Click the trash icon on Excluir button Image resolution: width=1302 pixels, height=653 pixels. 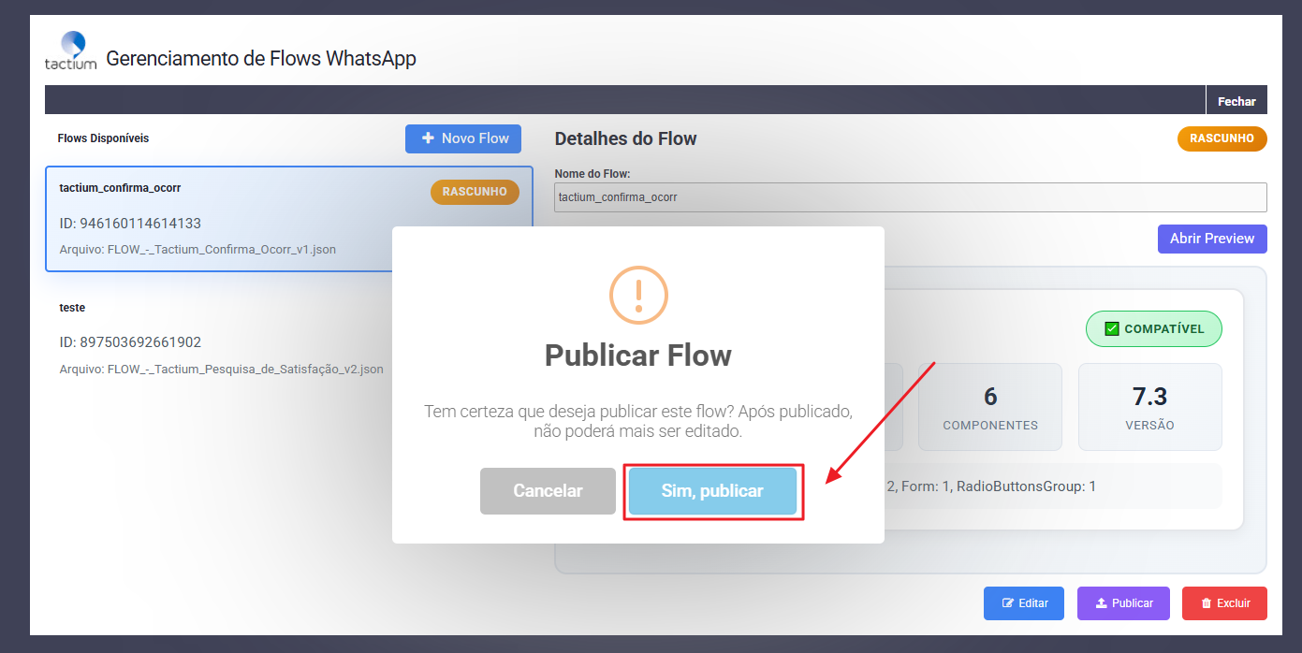click(x=1206, y=603)
